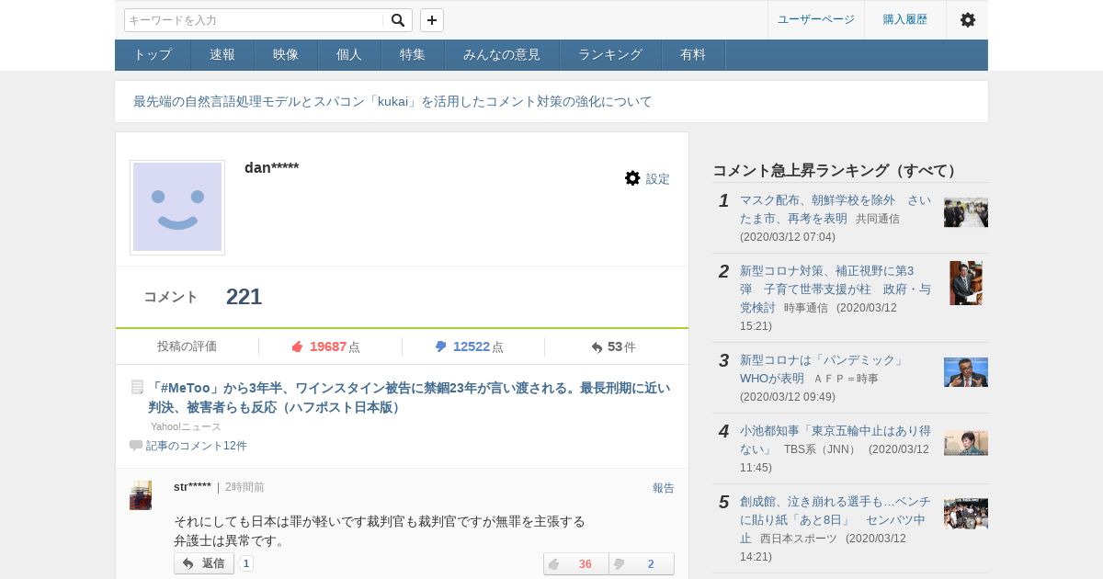Select the 映像 tab

coord(286,55)
